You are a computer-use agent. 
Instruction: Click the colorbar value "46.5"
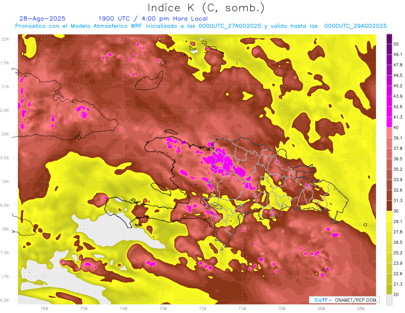point(398,75)
